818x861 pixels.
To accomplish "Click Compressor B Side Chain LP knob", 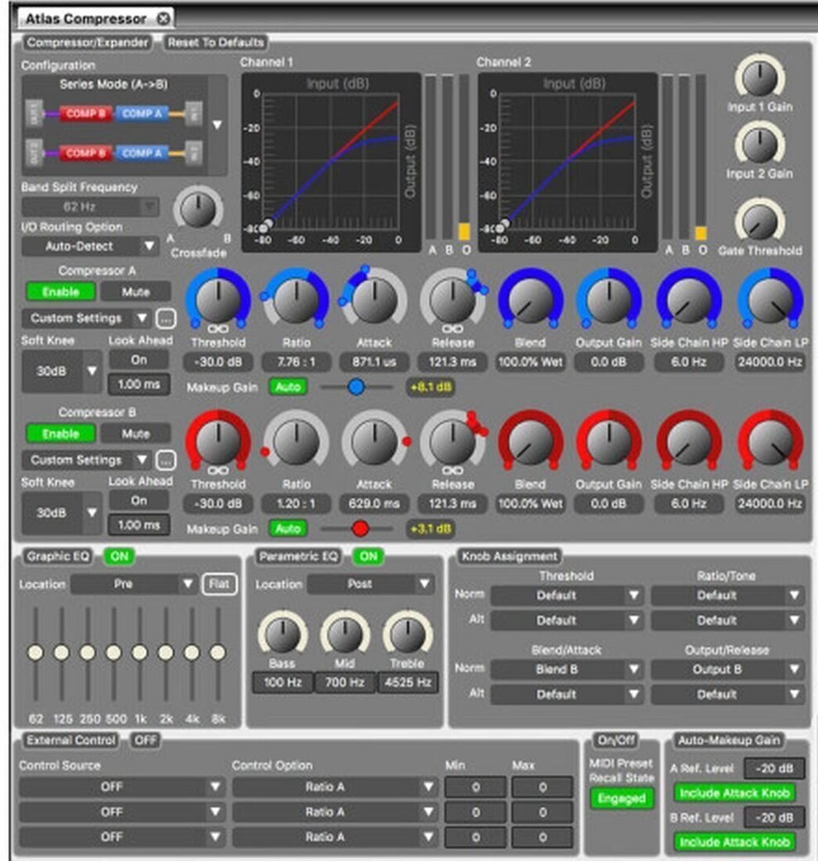I will pyautogui.click(x=770, y=440).
